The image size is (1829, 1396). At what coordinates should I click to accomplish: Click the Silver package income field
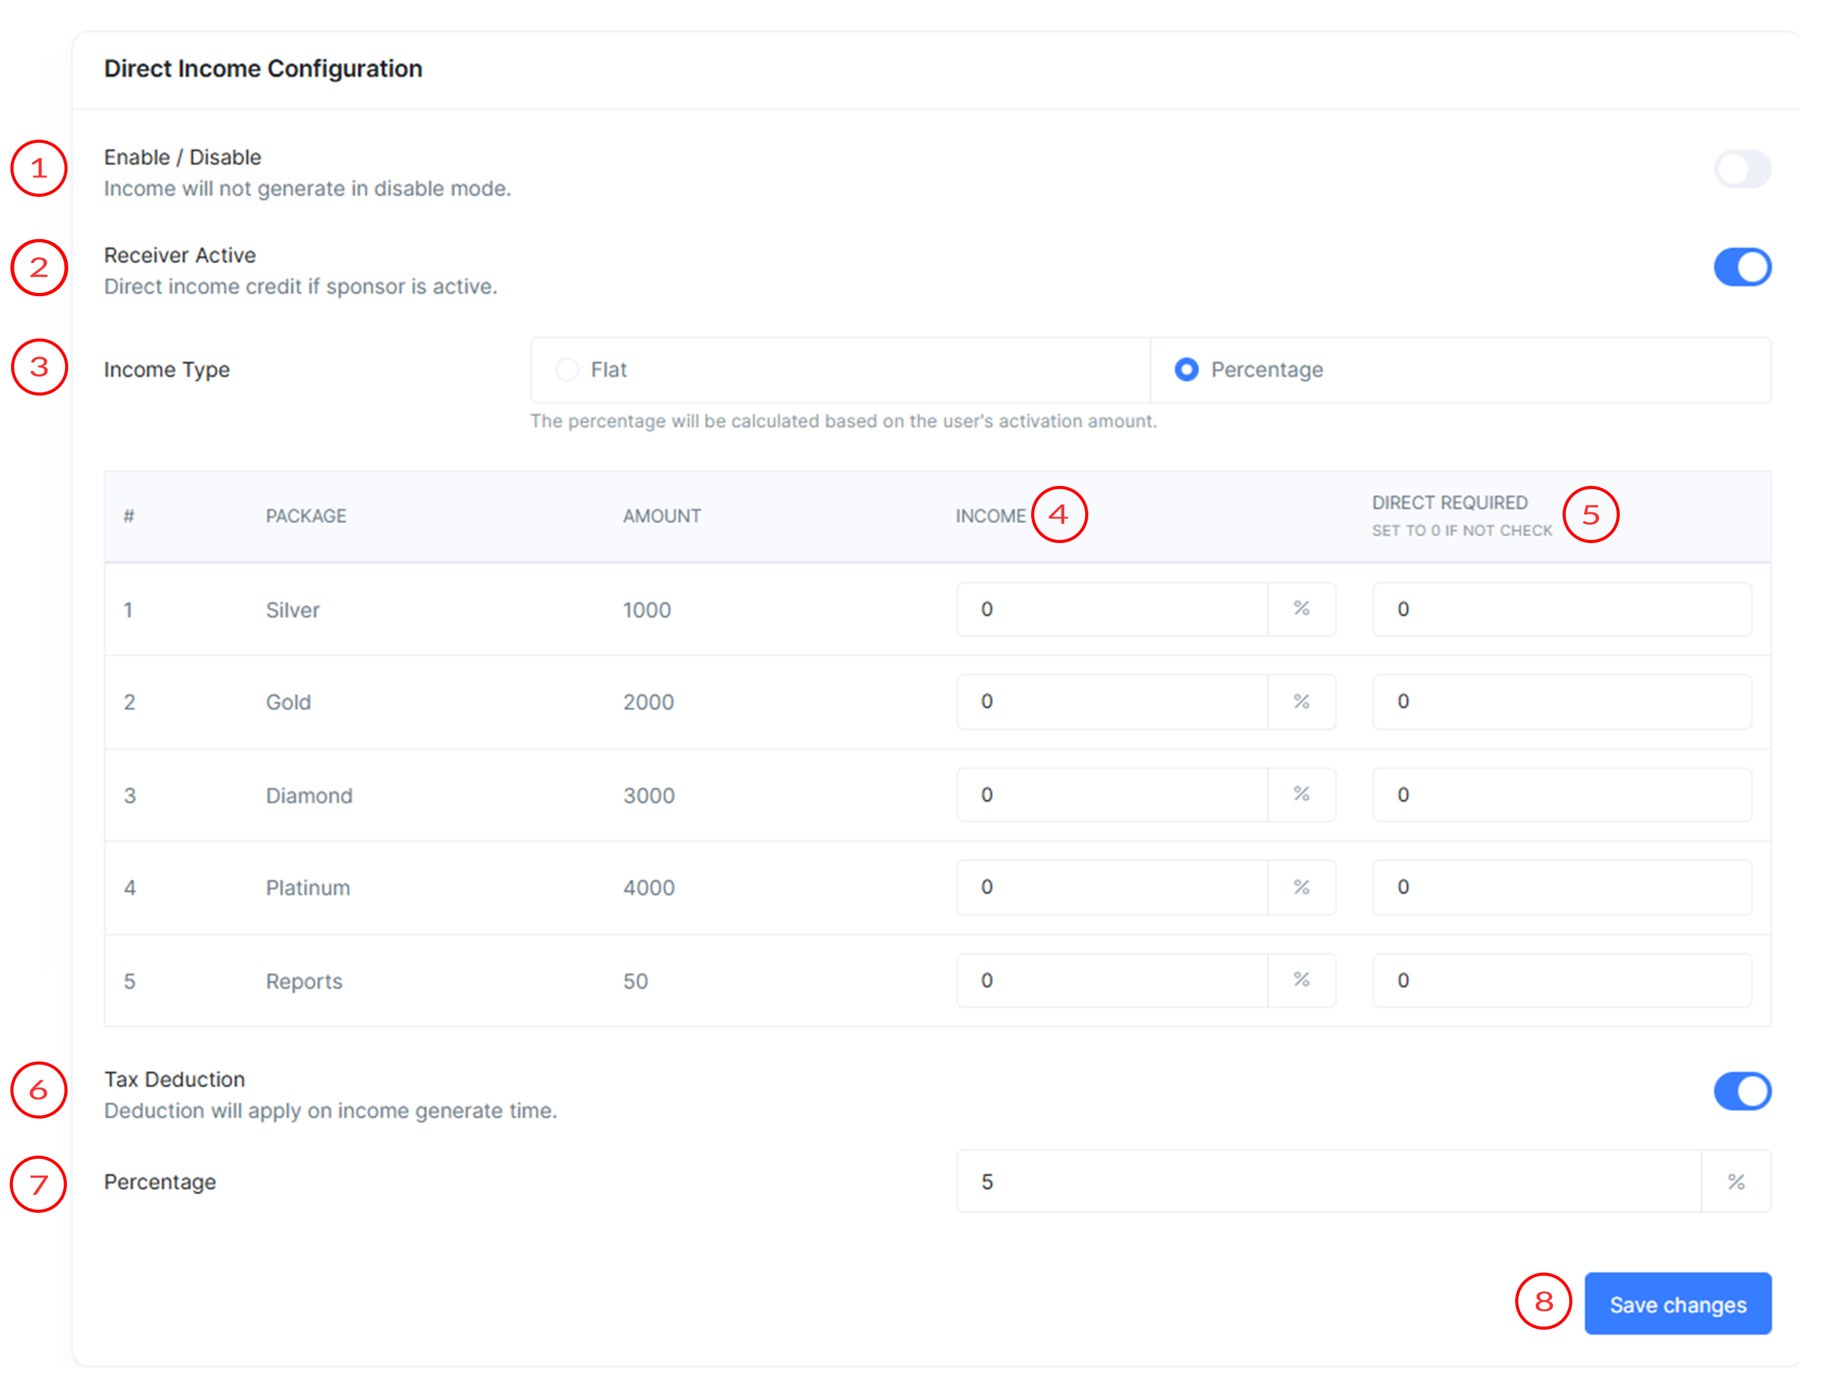click(x=1111, y=609)
